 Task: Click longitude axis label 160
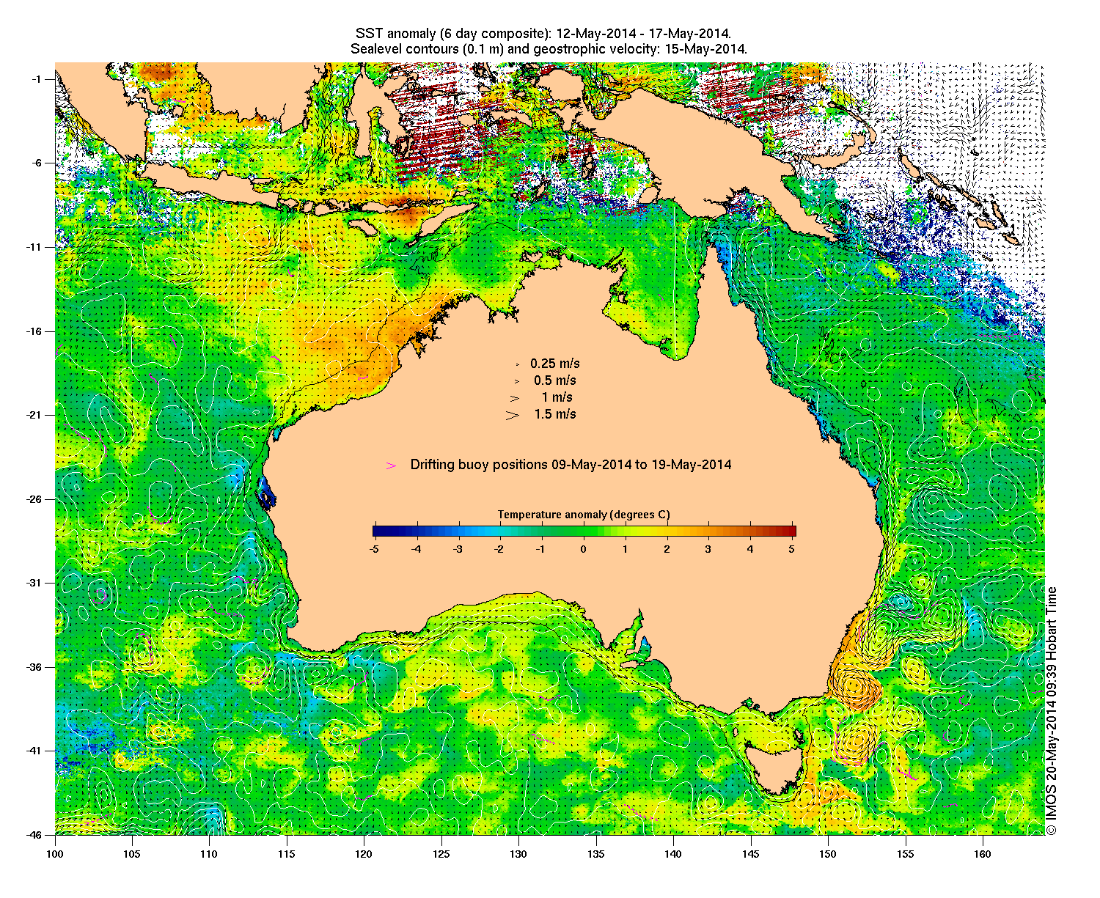983,853
